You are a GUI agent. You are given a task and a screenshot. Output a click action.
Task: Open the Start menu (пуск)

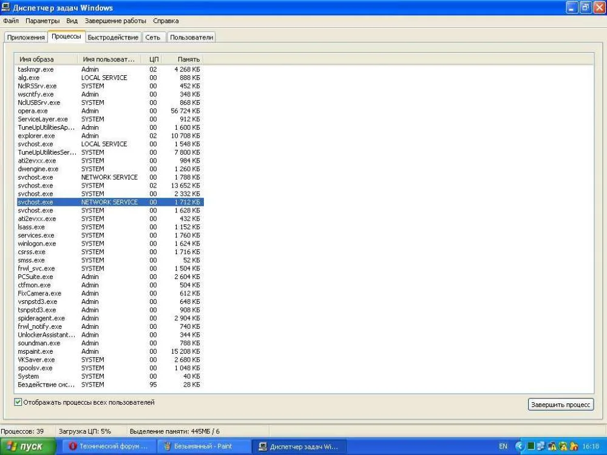tap(27, 447)
